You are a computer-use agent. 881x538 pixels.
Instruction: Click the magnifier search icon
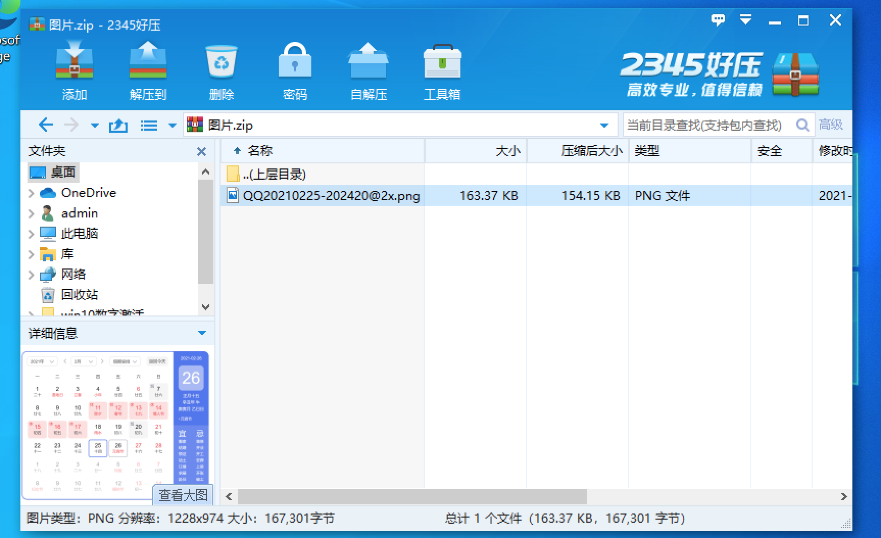(803, 125)
